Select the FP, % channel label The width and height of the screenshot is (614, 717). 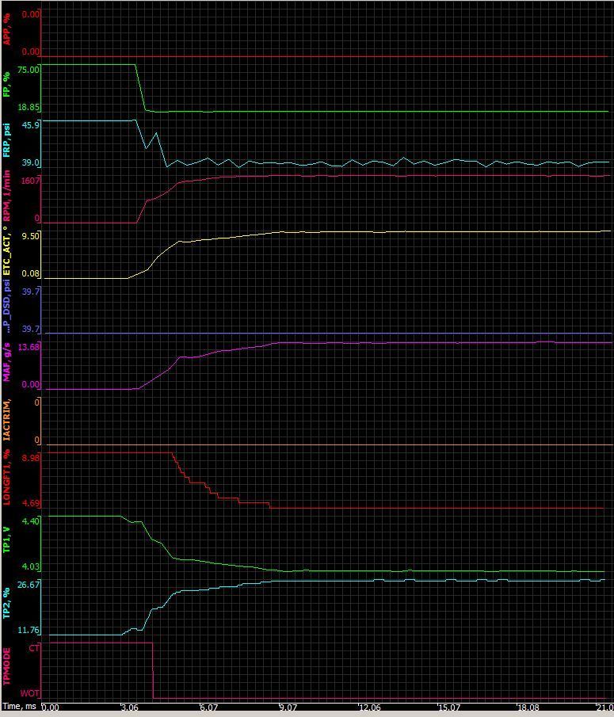7,86
